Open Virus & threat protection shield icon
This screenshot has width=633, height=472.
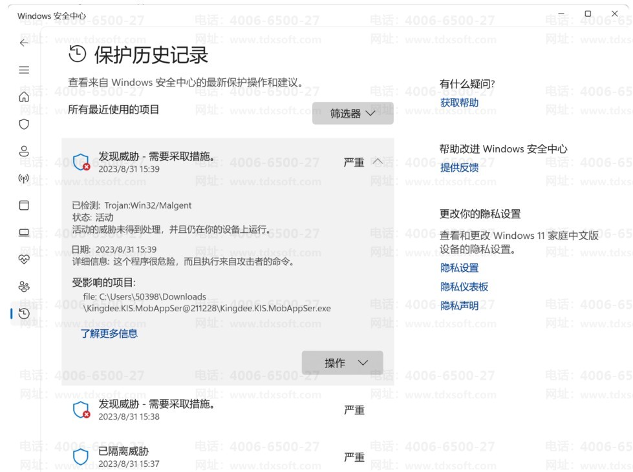[24, 124]
